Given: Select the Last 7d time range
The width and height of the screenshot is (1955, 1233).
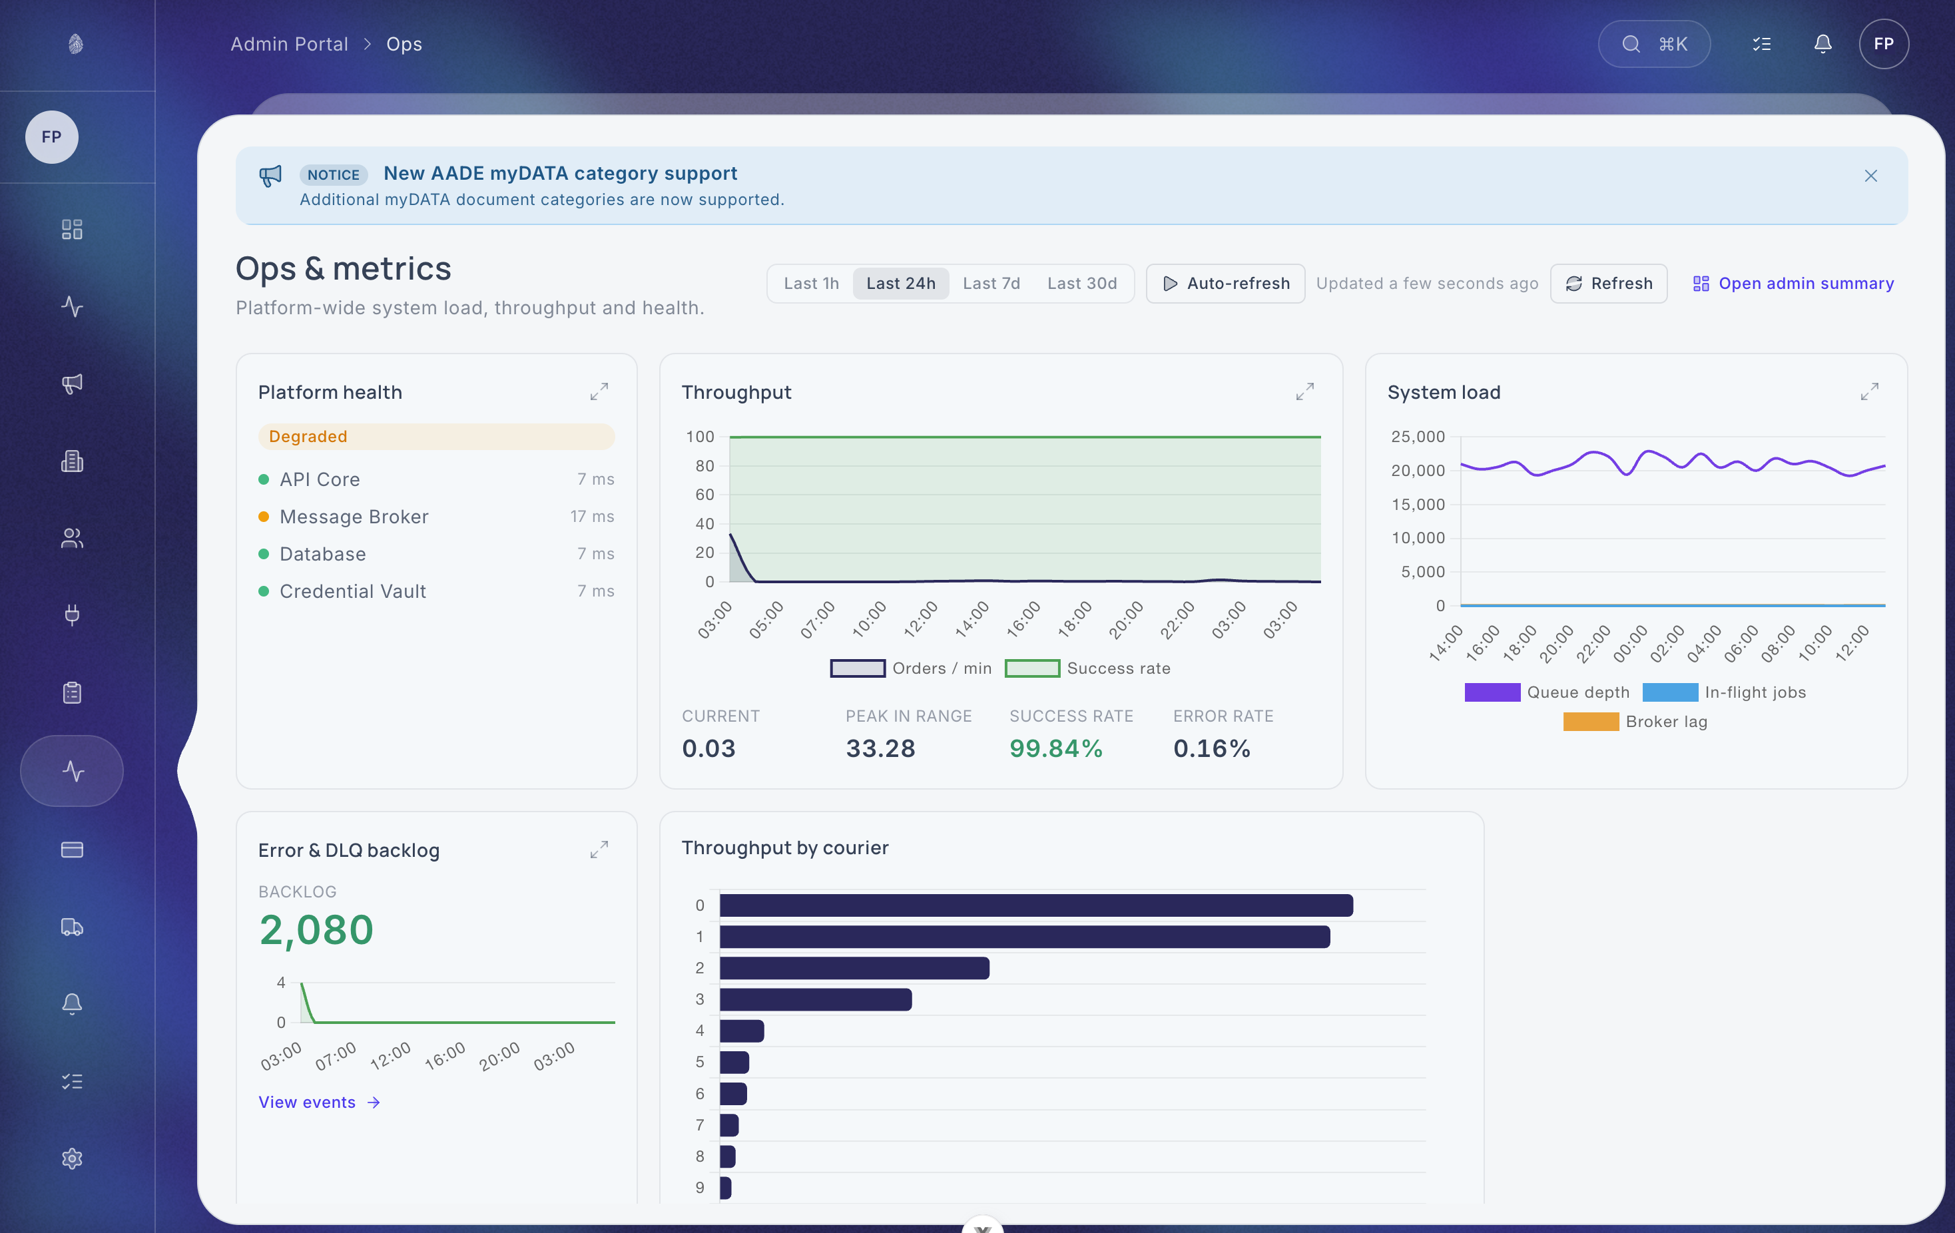Looking at the screenshot, I should (x=991, y=284).
